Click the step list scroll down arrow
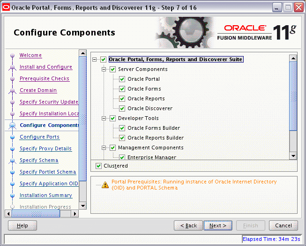The width and height of the screenshot is (306, 246). point(83,206)
